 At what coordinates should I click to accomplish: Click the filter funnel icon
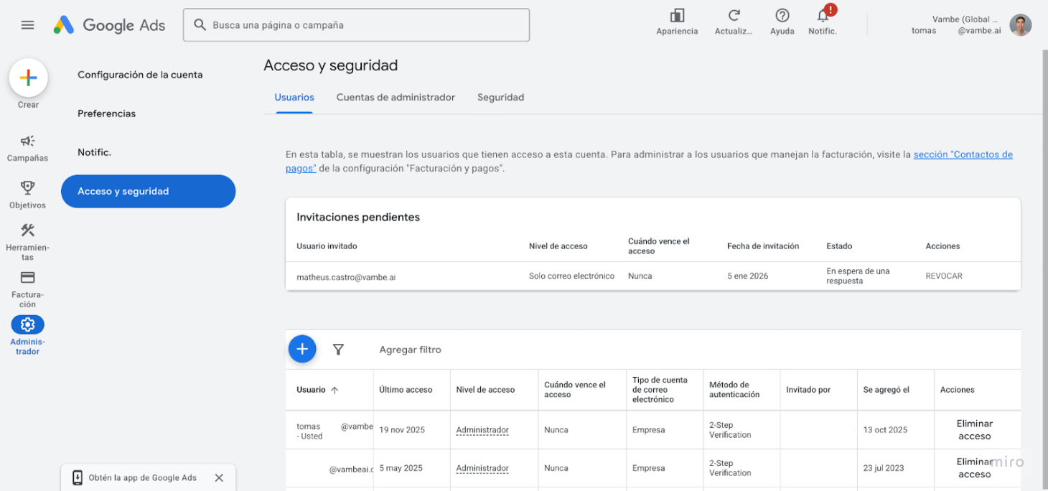point(338,350)
